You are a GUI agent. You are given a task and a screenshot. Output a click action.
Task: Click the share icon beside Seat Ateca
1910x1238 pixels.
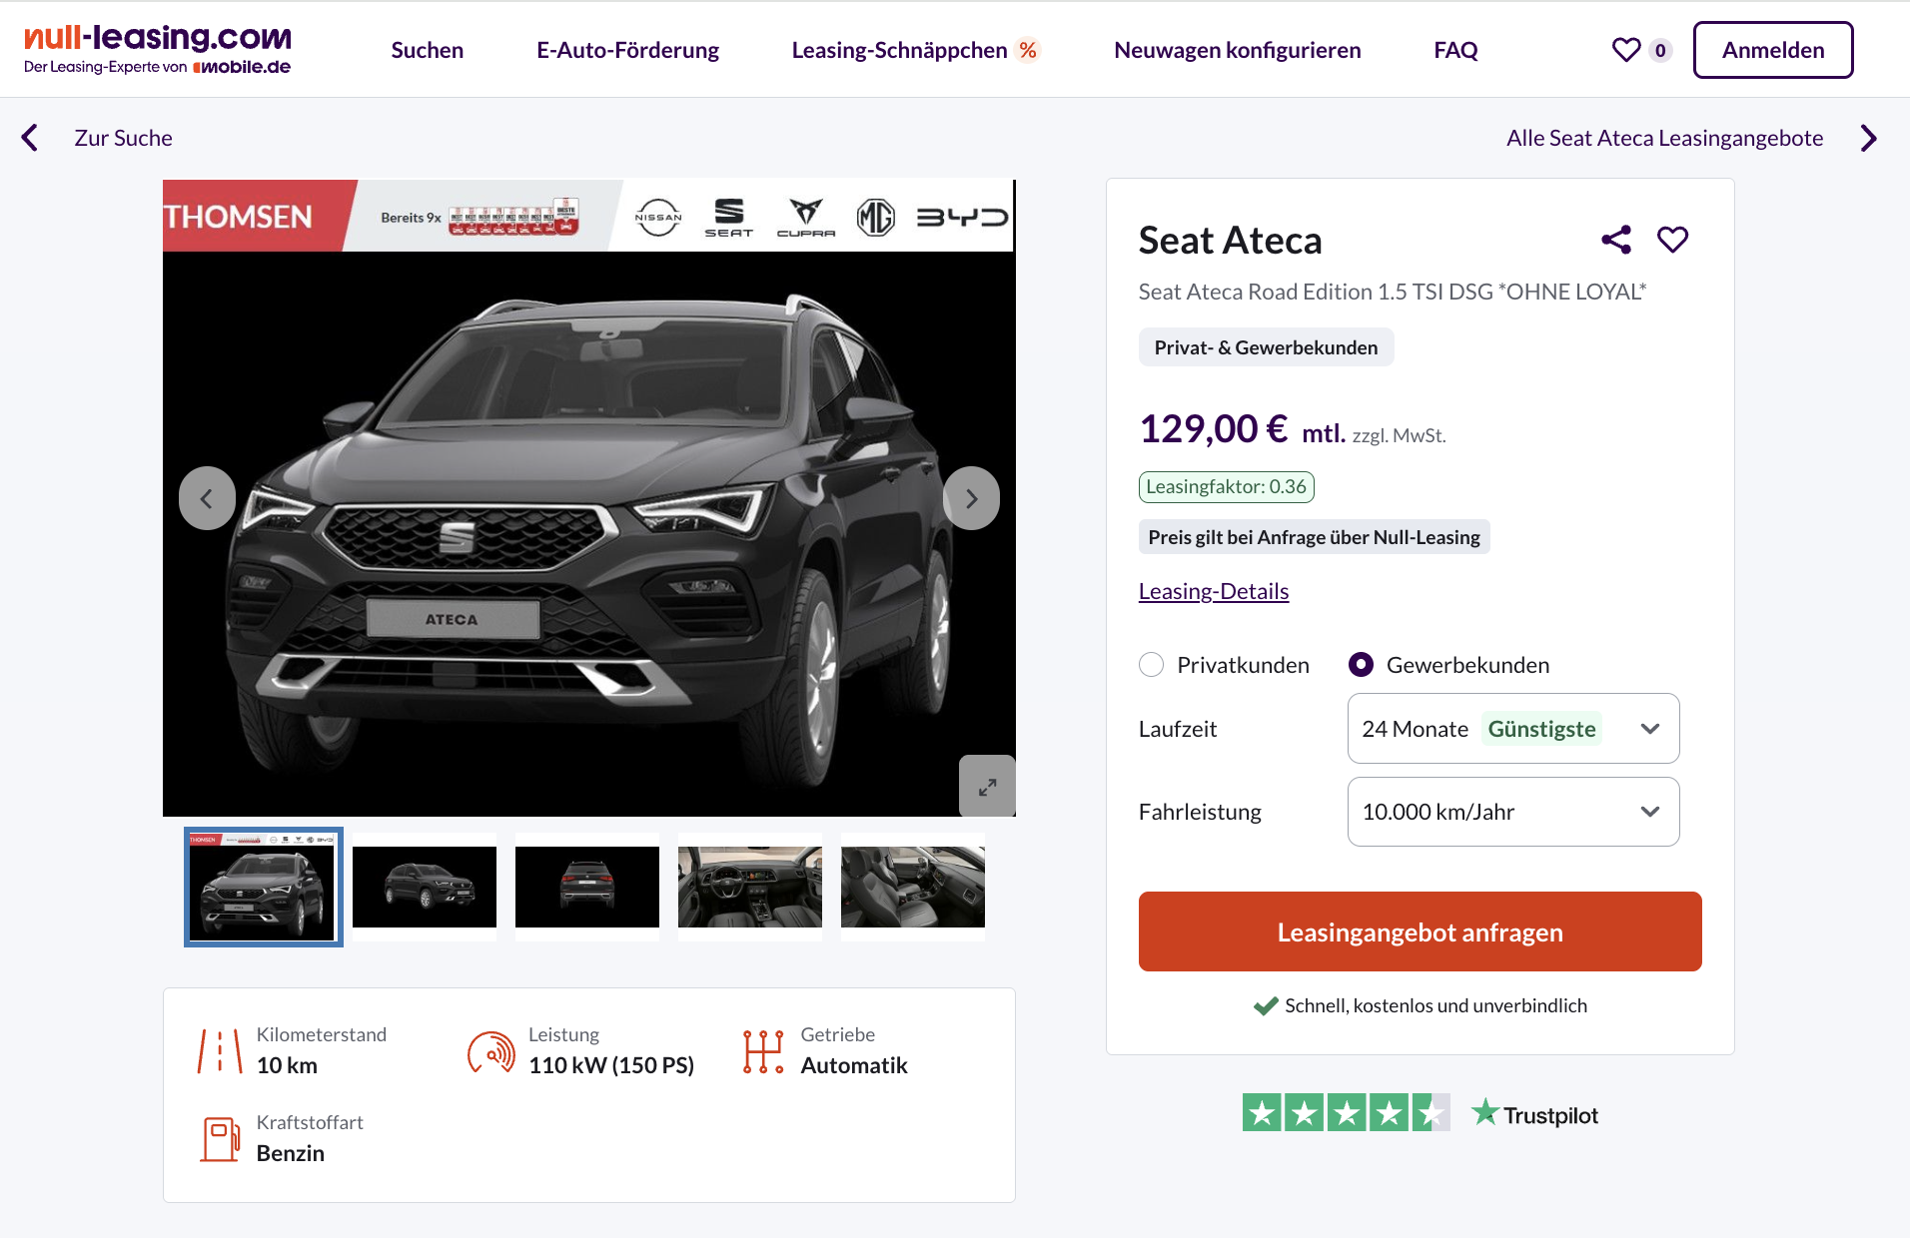pyautogui.click(x=1615, y=240)
